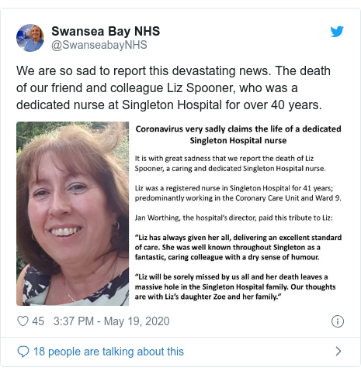Image resolution: width=361 pixels, height=374 pixels.
Task: Open Swansea Bay NHS profile avatar
Action: coord(30,38)
